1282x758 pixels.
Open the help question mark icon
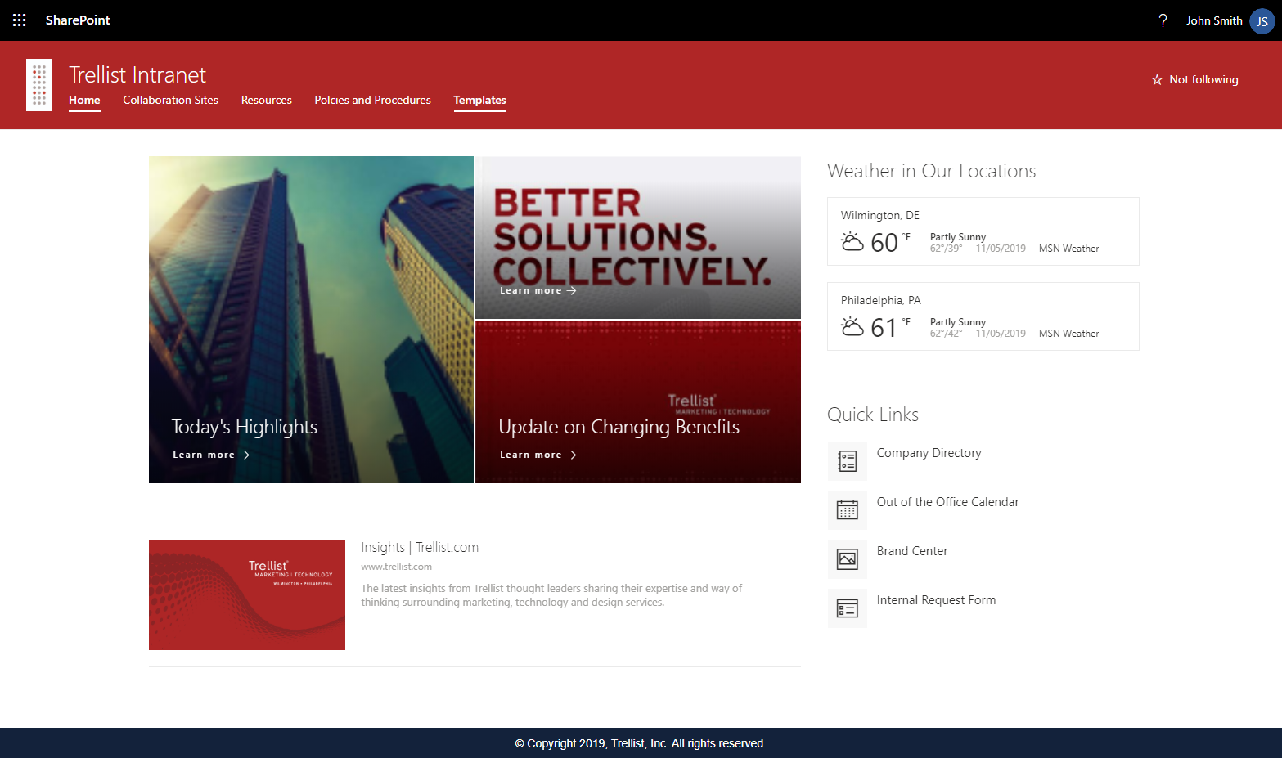pyautogui.click(x=1163, y=20)
